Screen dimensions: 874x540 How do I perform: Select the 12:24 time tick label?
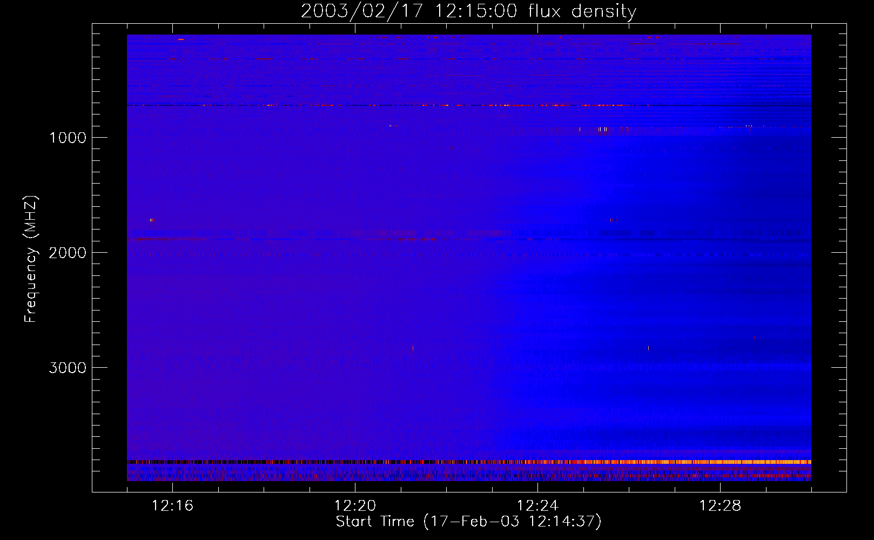coord(537,506)
